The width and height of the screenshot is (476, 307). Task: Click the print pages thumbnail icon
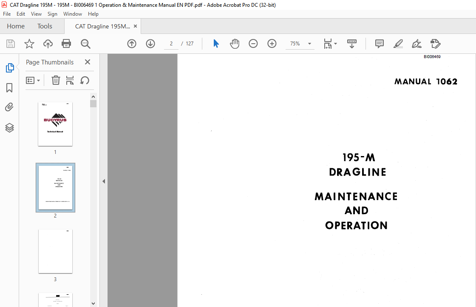coord(70,80)
